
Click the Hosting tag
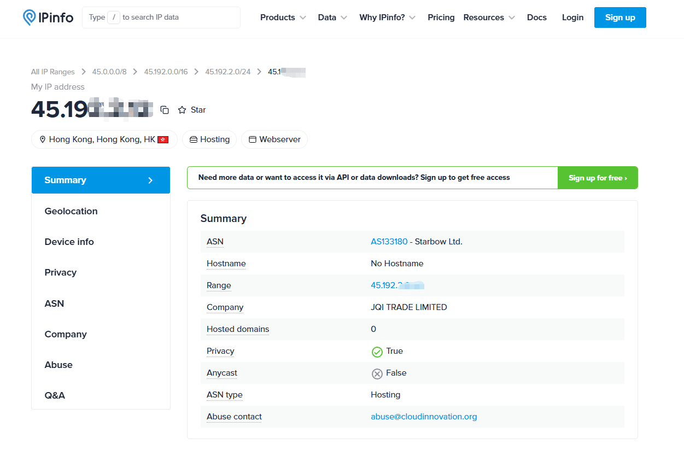(x=209, y=139)
